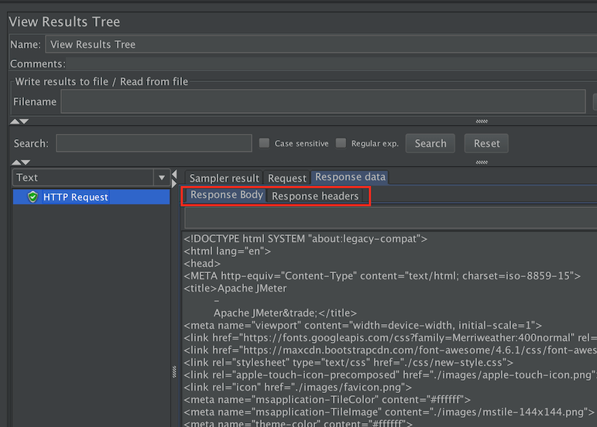Select the Response headers sub-tab
Image resolution: width=597 pixels, height=427 pixels.
[x=315, y=196]
